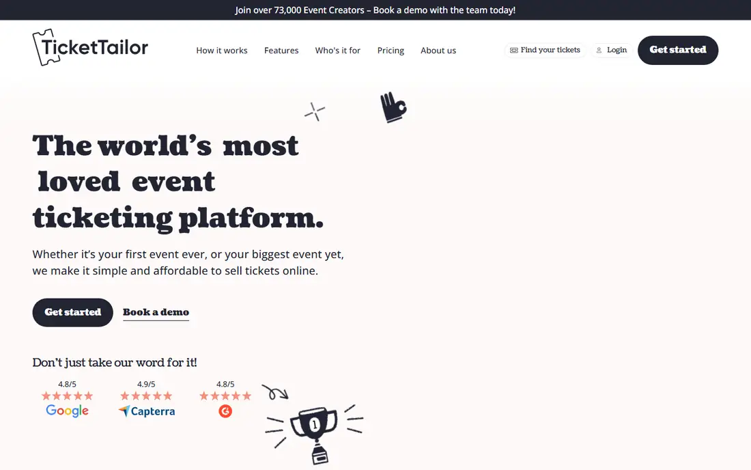
Task: Click the "Whether it's your first event" paragraph
Action: [188, 262]
